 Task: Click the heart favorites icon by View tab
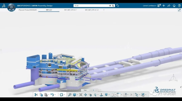(100, 90)
